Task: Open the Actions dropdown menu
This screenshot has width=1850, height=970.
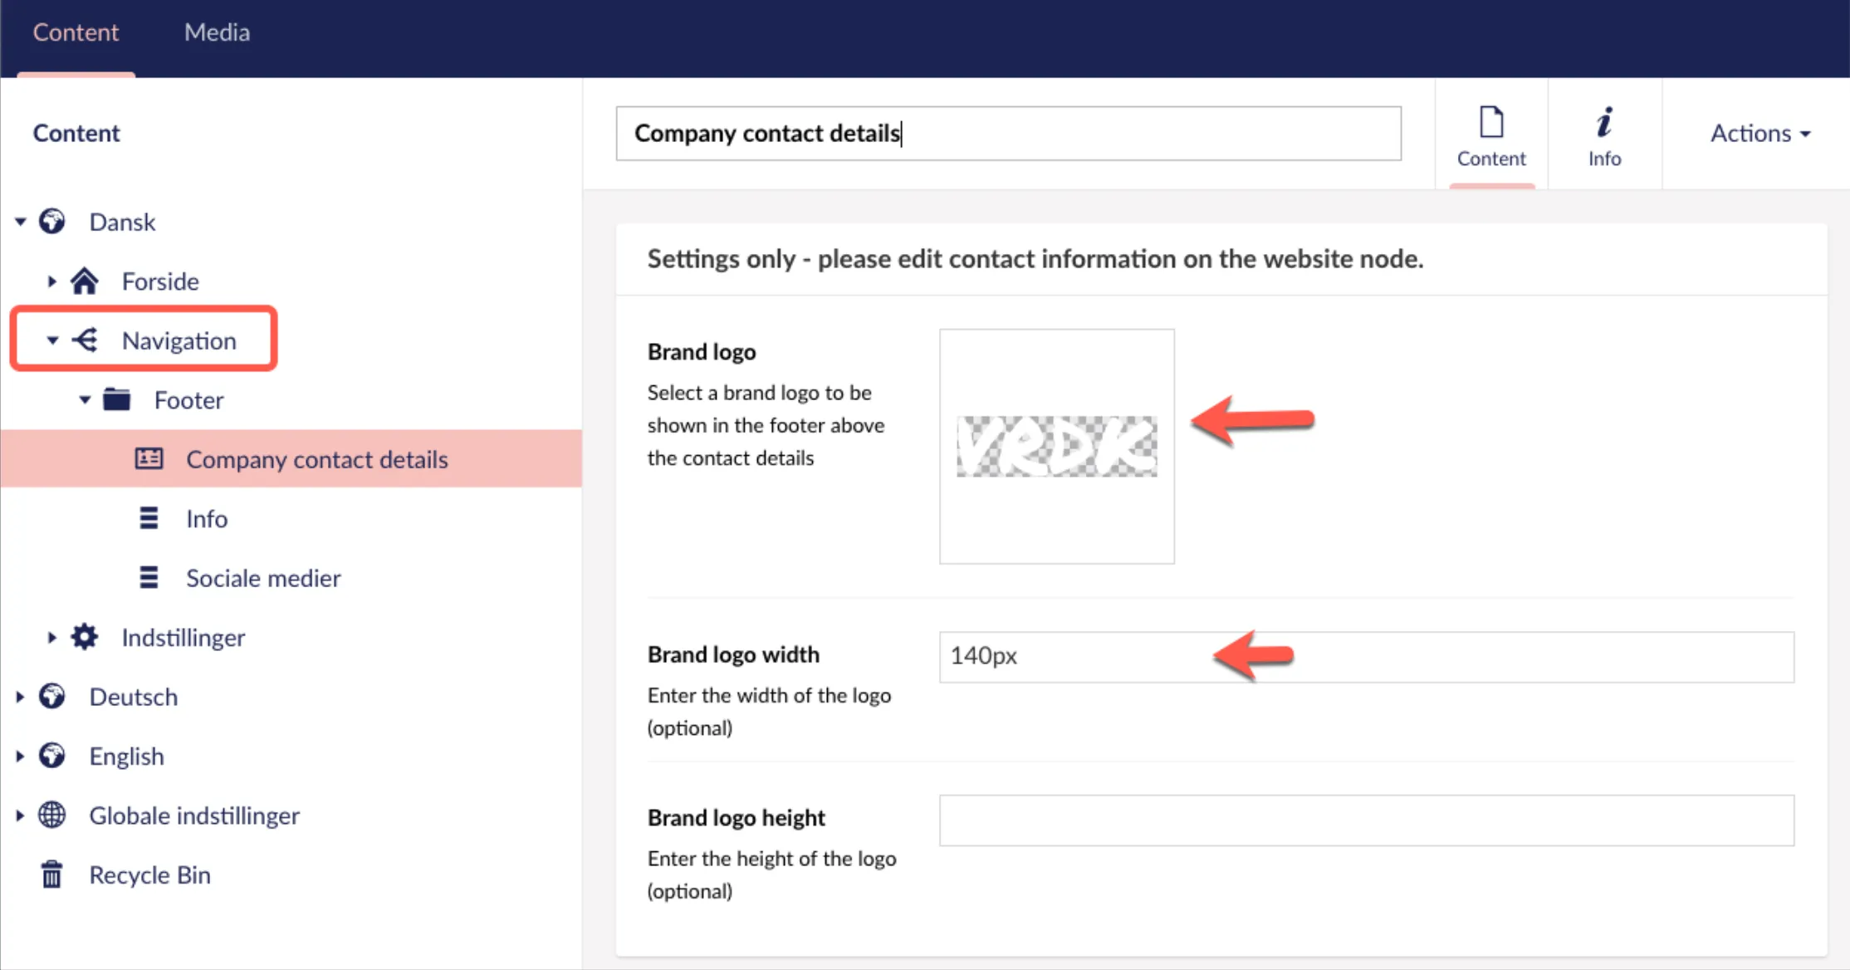Action: tap(1760, 133)
